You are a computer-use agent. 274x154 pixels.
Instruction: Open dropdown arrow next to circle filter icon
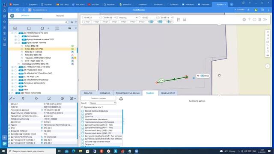point(48,28)
